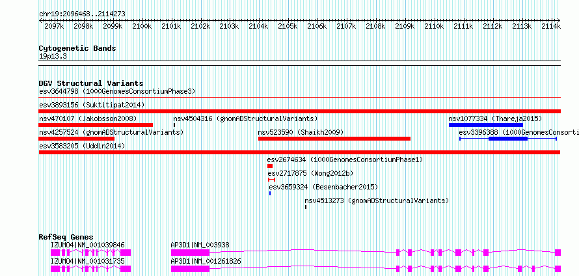
Task: Open the esv3583205 (Uddin2014) label
Action: pyautogui.click(x=82, y=146)
